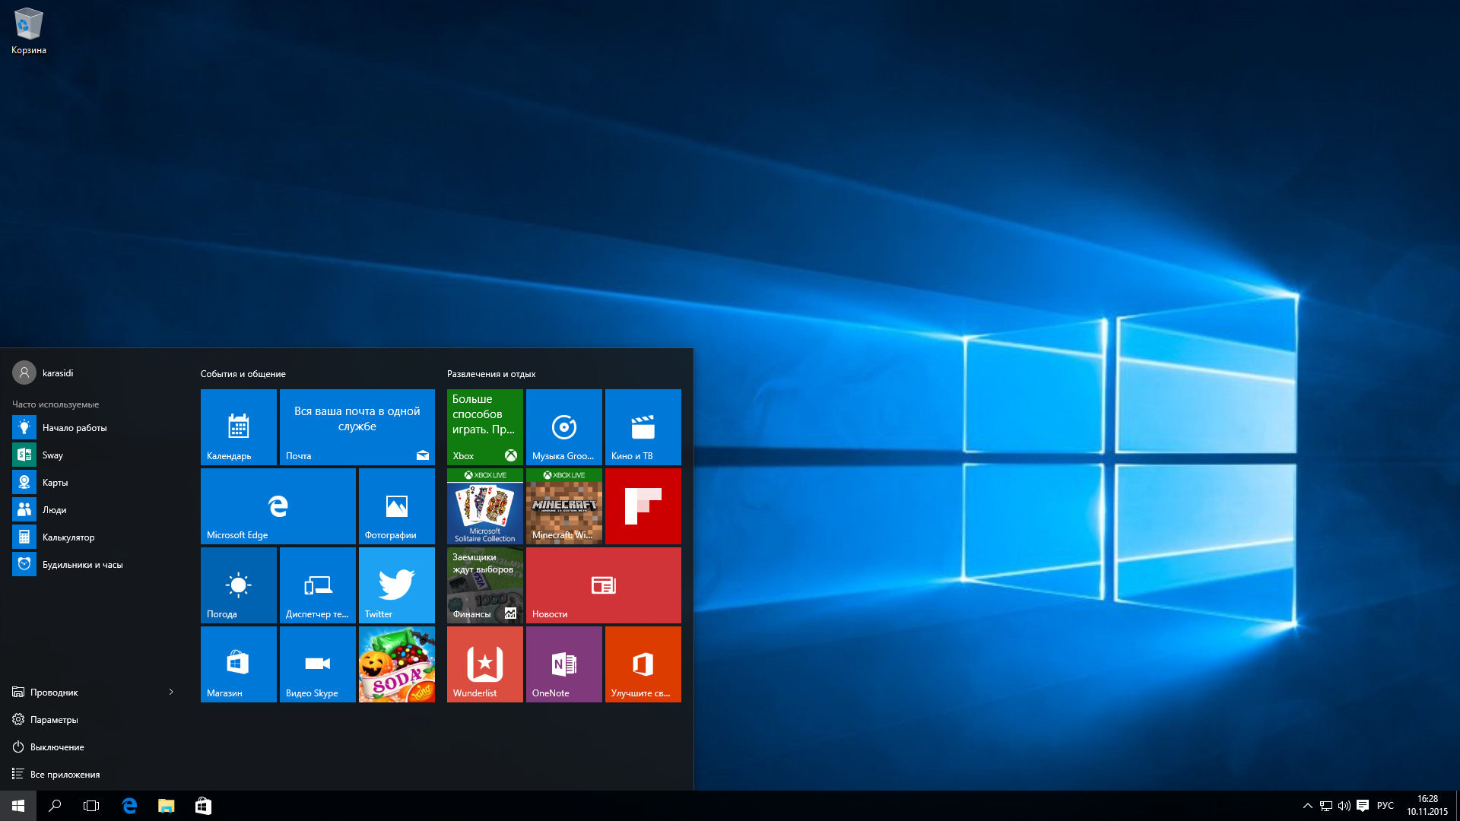The image size is (1460, 821).
Task: Open the Музыка Groove tile
Action: tap(564, 427)
